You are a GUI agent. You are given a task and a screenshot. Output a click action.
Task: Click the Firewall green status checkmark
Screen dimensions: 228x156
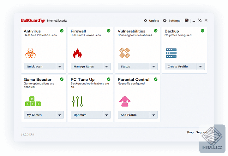[109, 31]
